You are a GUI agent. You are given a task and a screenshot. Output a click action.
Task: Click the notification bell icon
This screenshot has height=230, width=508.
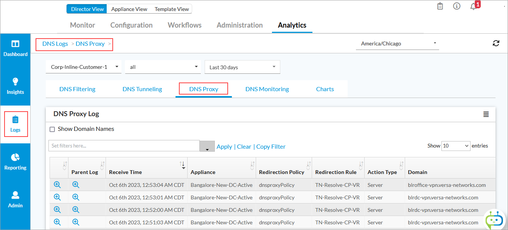473,6
